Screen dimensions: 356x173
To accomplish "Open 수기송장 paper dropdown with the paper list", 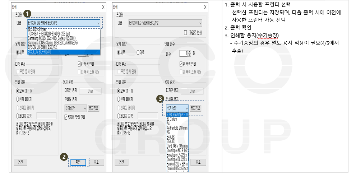I will coord(177,108).
